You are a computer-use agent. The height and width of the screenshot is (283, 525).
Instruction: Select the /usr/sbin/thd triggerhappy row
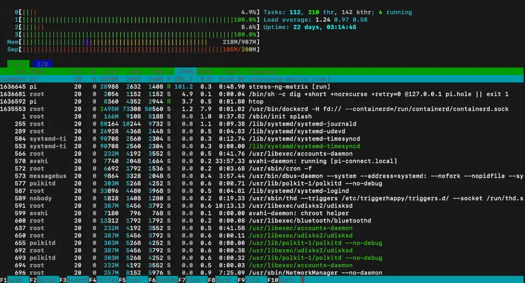(262, 198)
